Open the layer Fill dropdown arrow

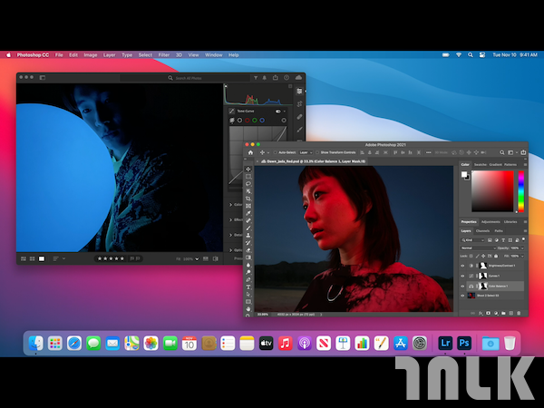pyautogui.click(x=522, y=256)
